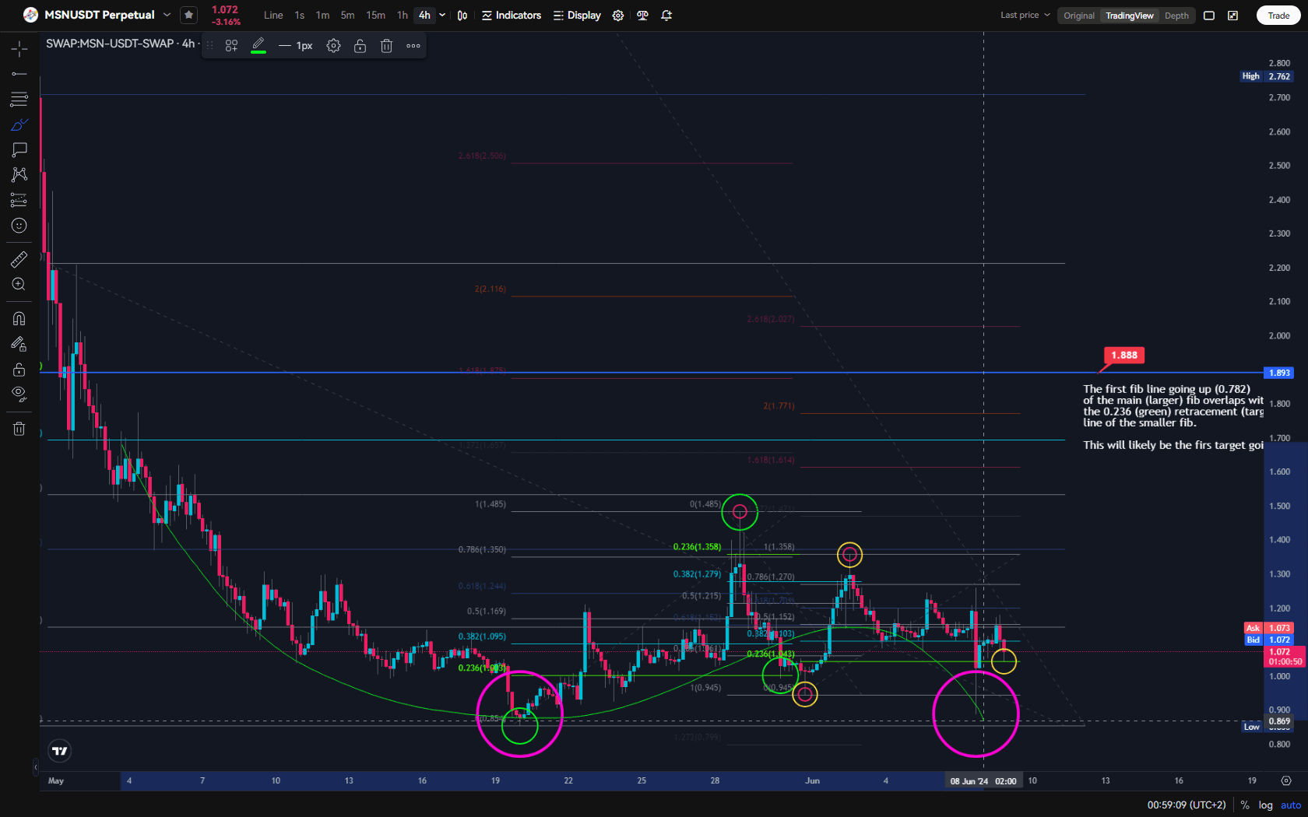Open the timeframe interval dropdown arrow
The image size is (1308, 817).
click(x=442, y=16)
